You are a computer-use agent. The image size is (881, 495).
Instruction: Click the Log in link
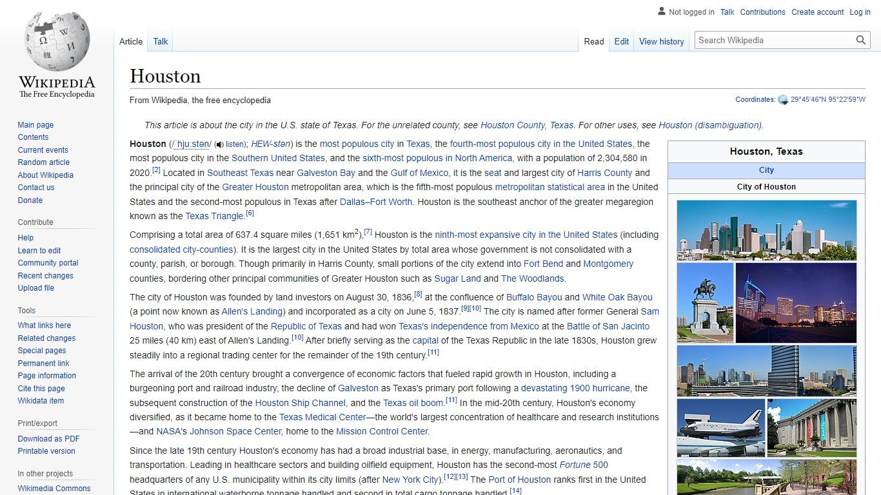[860, 12]
